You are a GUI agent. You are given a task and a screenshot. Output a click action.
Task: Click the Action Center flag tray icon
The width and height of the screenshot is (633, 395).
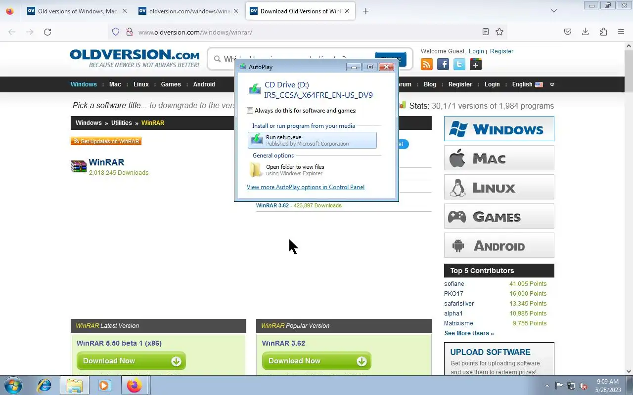tap(559, 386)
